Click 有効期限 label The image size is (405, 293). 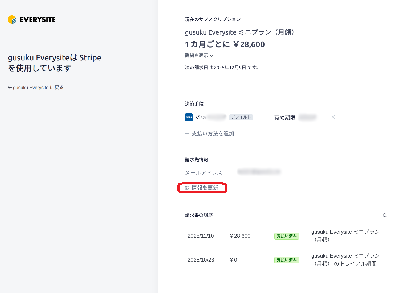tap(285, 117)
